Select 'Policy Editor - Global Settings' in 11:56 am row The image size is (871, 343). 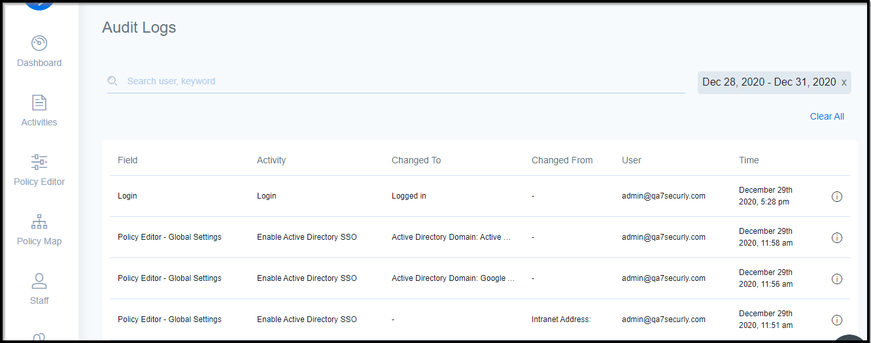point(169,278)
